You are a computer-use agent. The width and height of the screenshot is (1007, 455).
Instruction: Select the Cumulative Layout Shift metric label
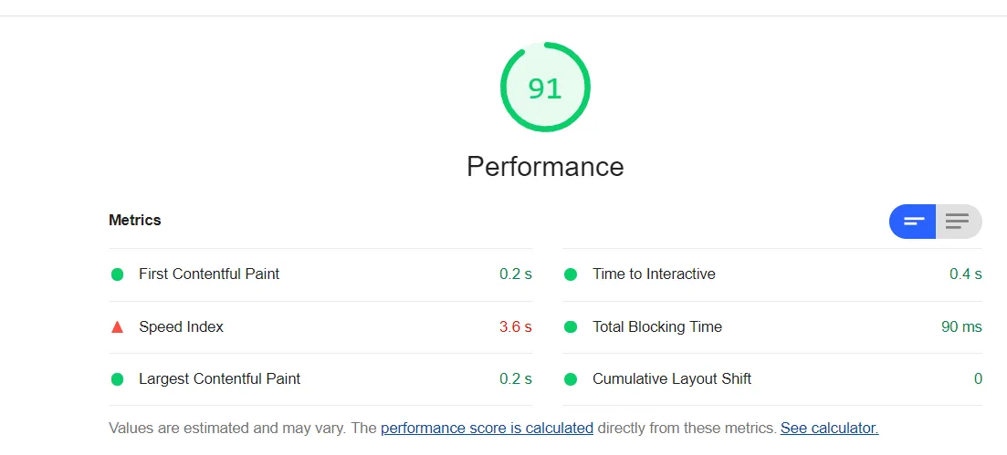672,378
